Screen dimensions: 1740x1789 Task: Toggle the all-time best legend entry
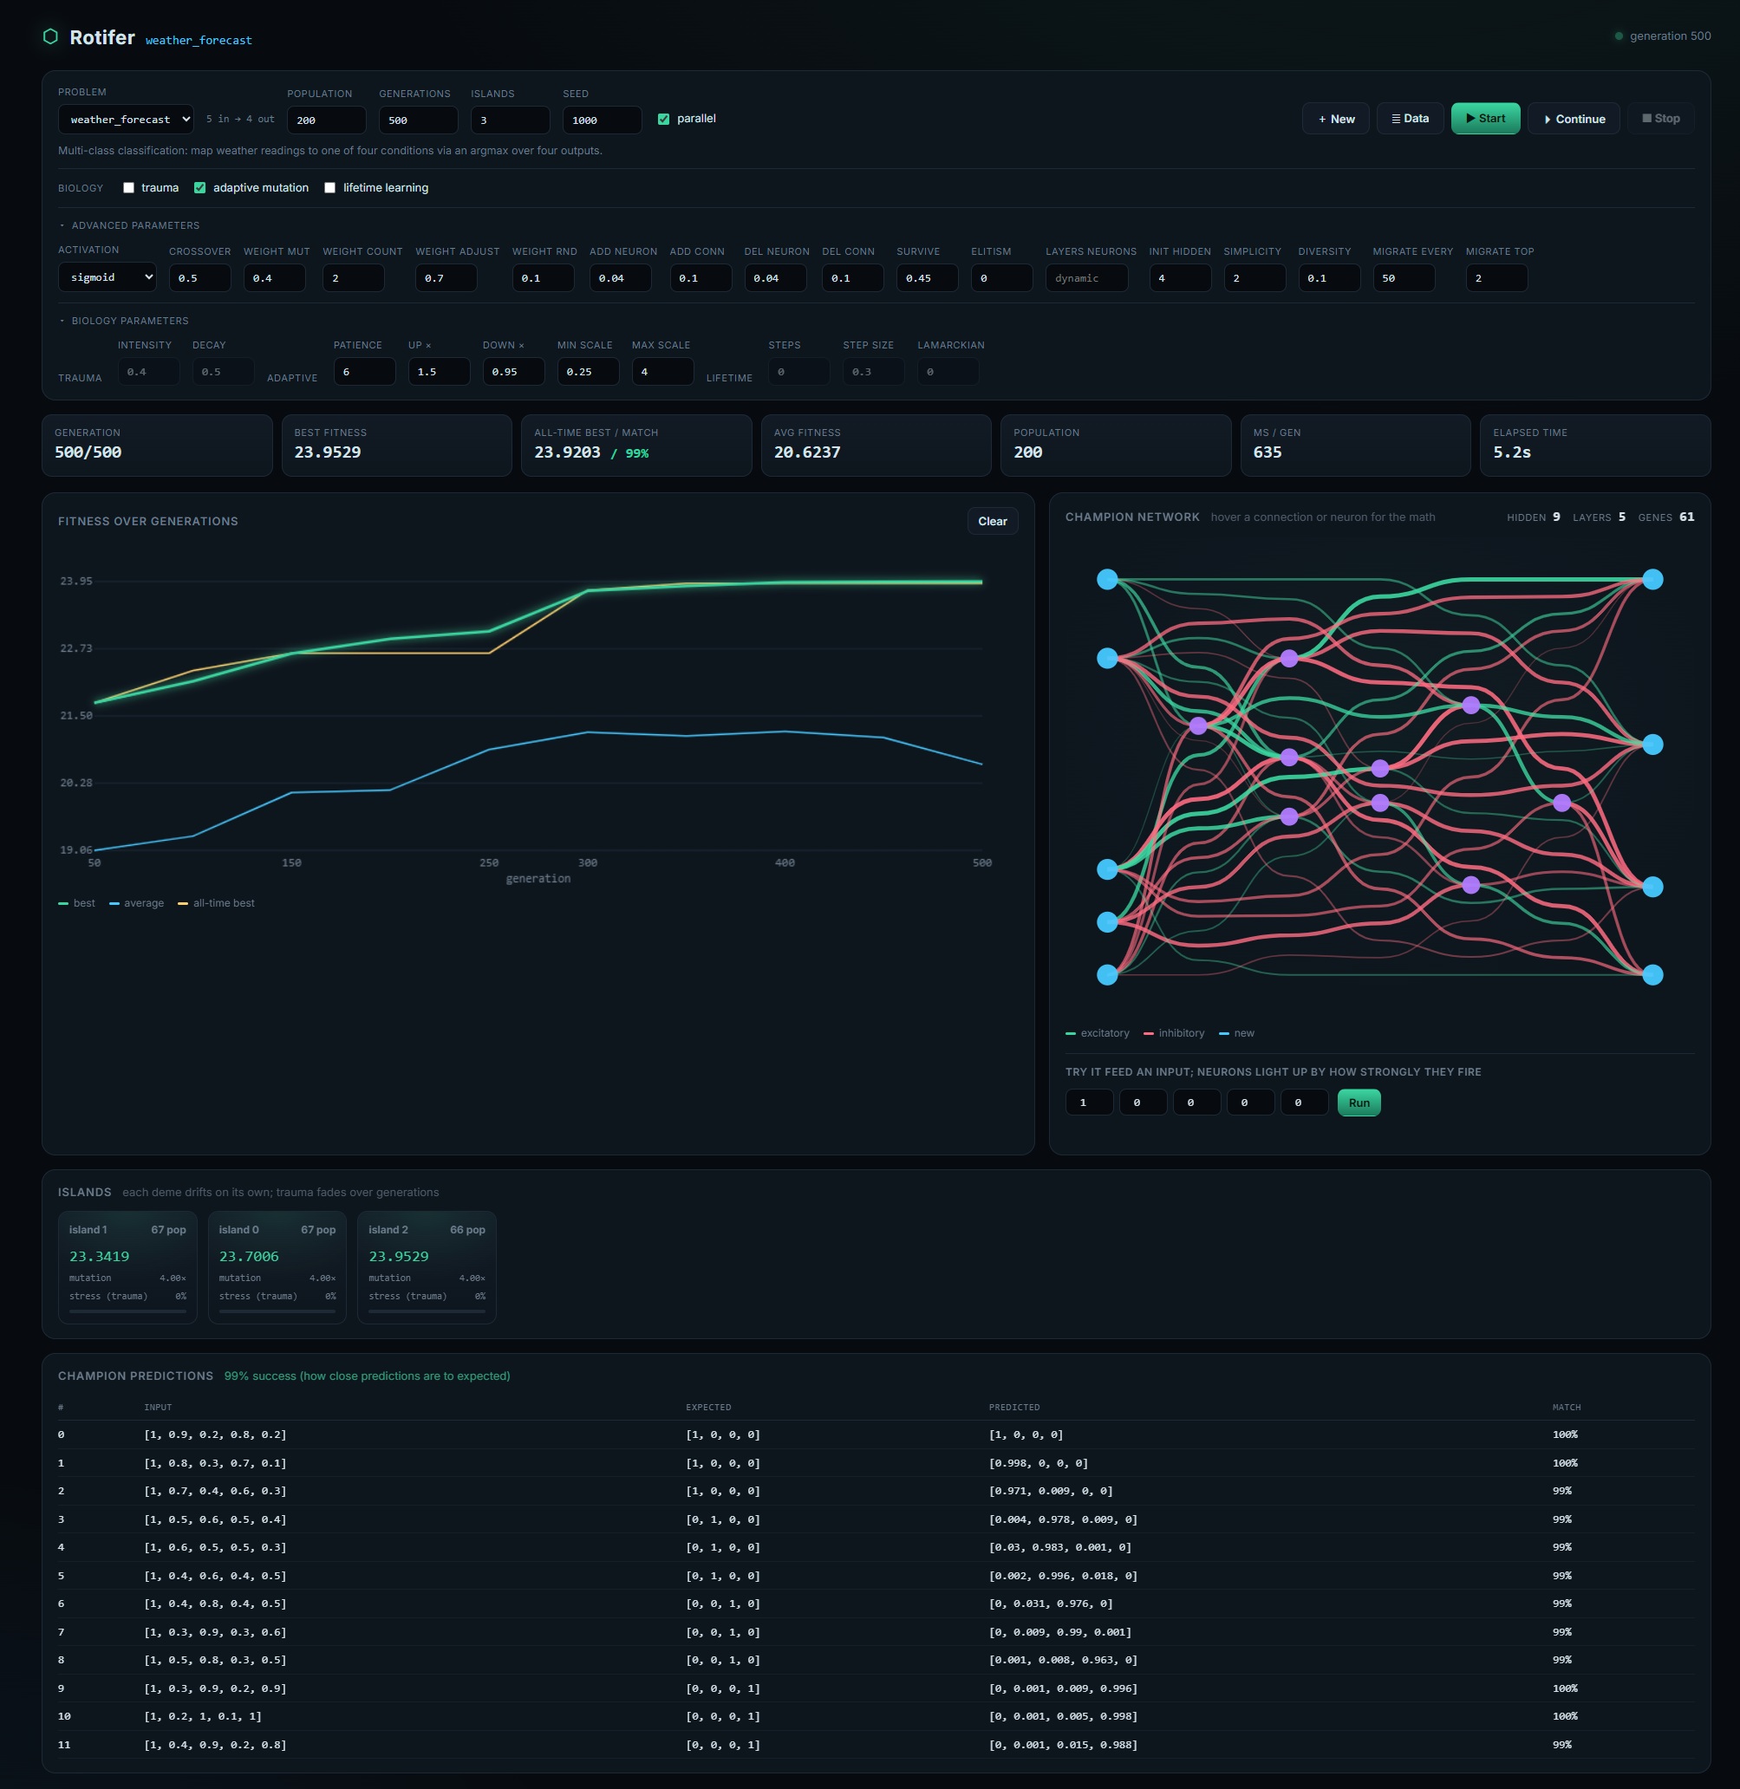216,904
